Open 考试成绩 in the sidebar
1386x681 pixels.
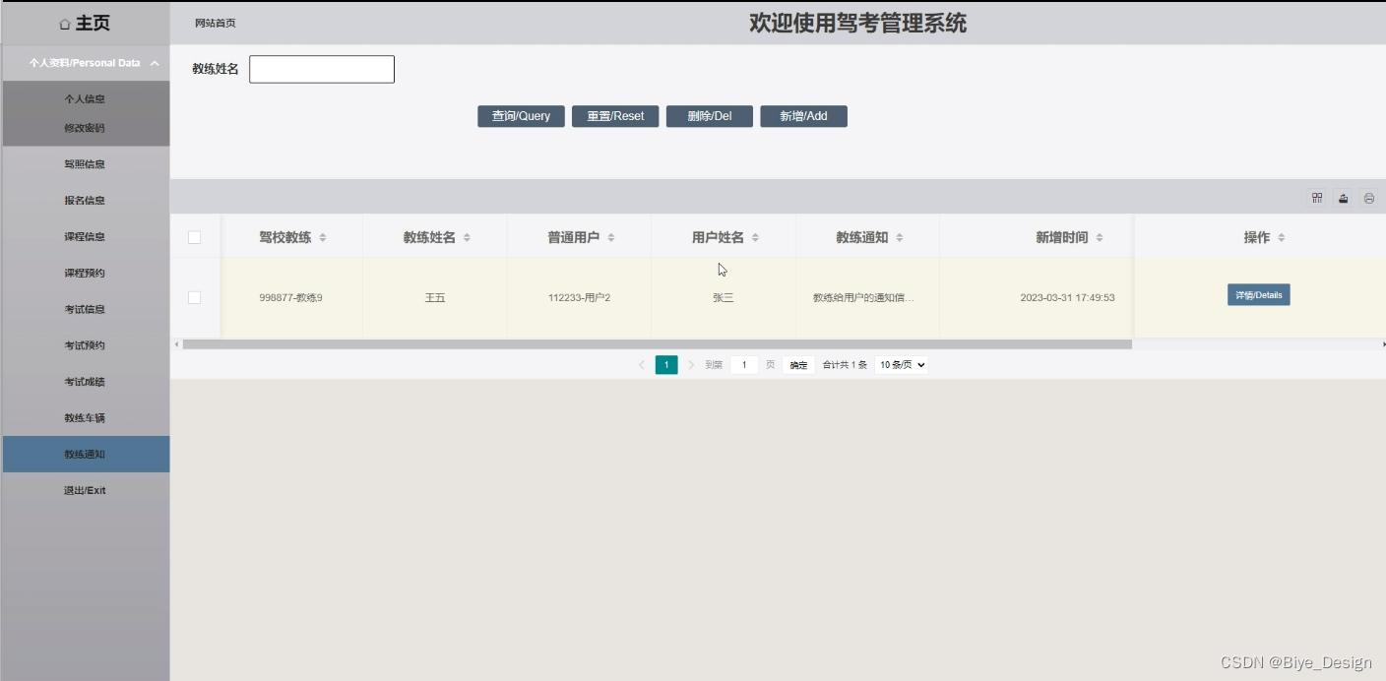[85, 382]
